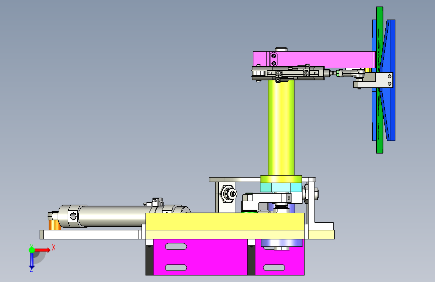Pick the lower slot in the right magenta block
435x282 pixels.
[x=274, y=267]
